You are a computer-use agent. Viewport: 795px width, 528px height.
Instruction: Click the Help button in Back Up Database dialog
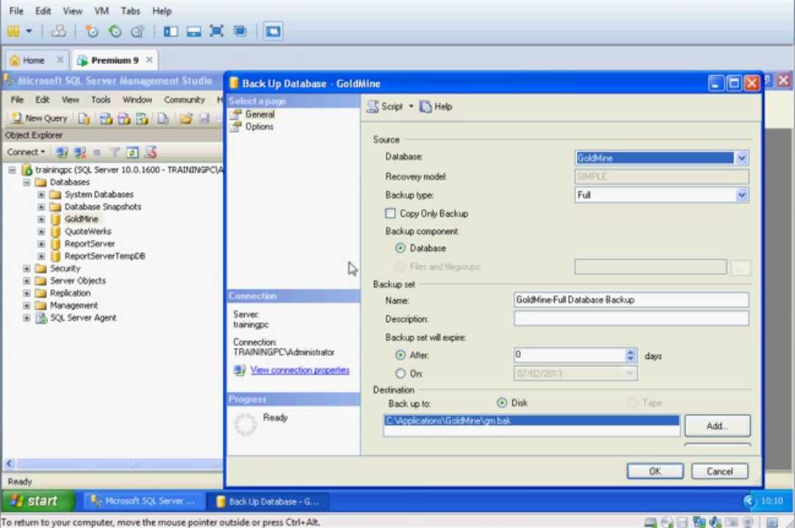(436, 107)
